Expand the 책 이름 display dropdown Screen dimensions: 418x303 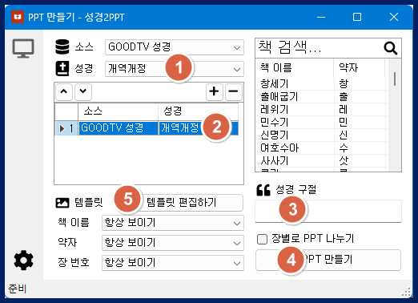point(173,223)
